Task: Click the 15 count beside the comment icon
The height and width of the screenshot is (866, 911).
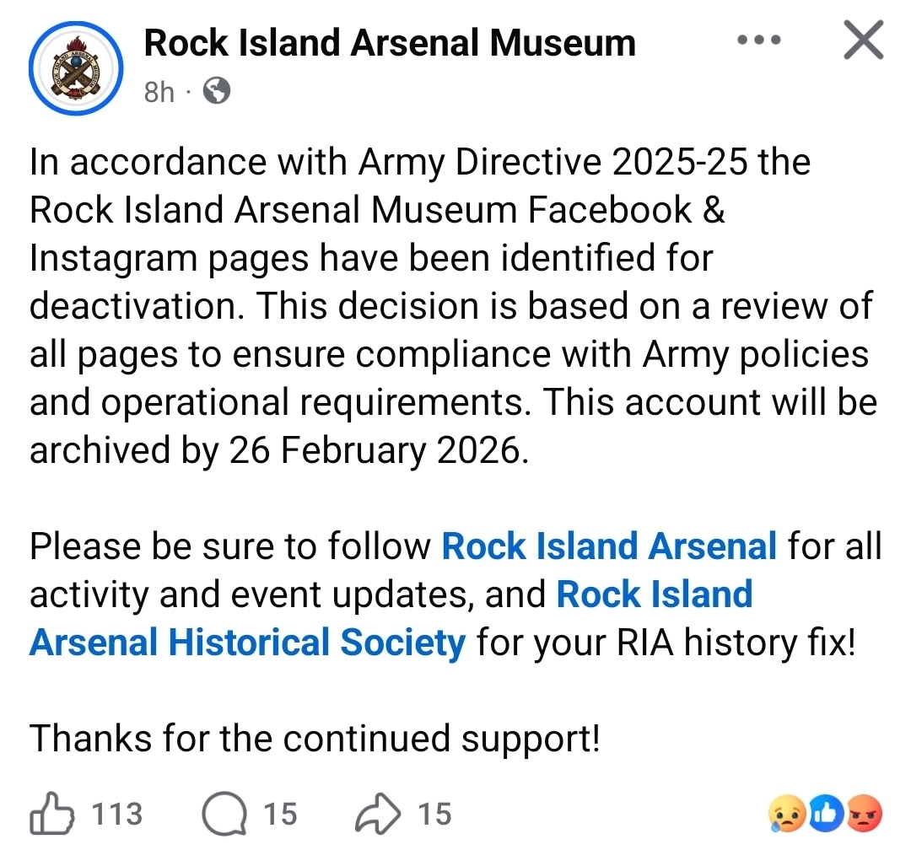Action: [x=280, y=815]
